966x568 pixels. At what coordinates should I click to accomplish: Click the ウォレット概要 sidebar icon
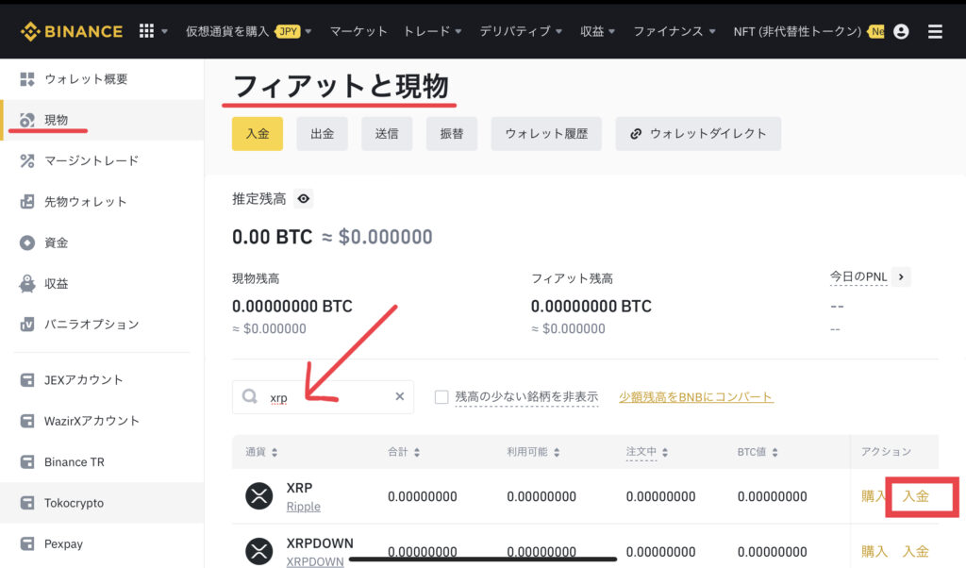tap(27, 79)
